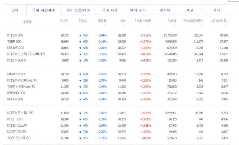Select the +69.36% return value
The image size is (239, 145).
coord(146,54)
